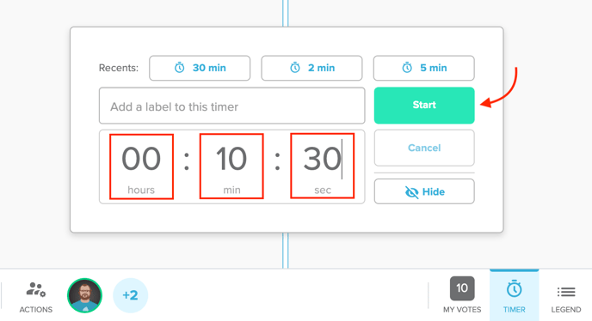Select the 30 min recent timer
Viewport: 592px width, 321px height.
200,68
